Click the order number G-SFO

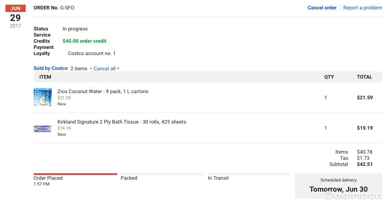point(67,8)
